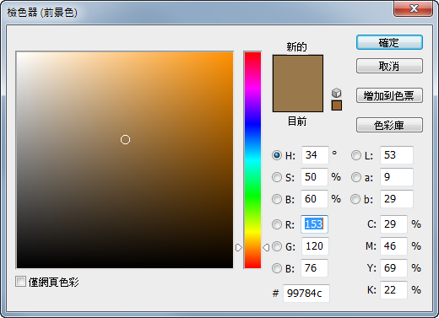
Task: Click the K black field showing 22
Action: coord(393,290)
